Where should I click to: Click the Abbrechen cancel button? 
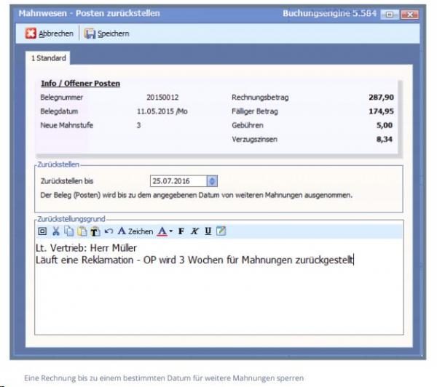pos(50,33)
